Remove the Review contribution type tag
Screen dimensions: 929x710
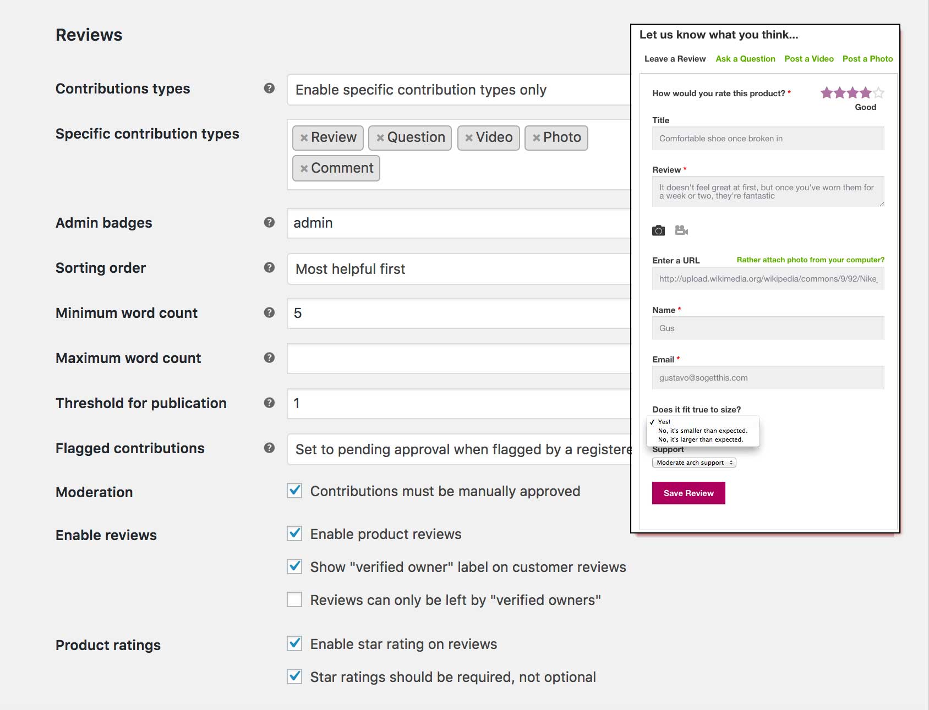304,138
